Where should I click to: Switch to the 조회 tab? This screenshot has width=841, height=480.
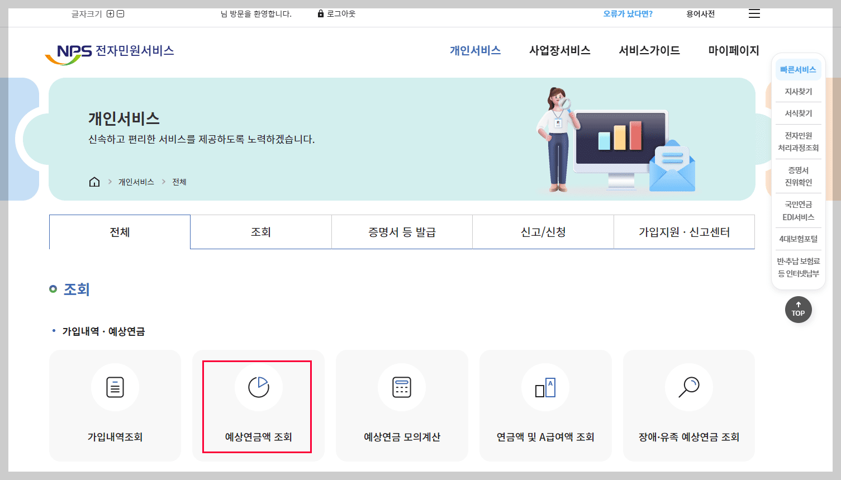point(260,231)
